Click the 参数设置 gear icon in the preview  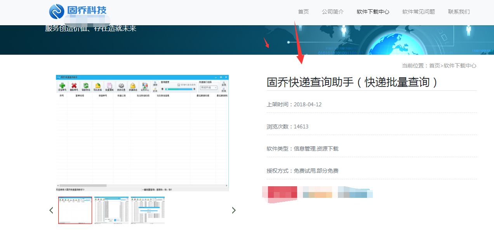point(121,87)
